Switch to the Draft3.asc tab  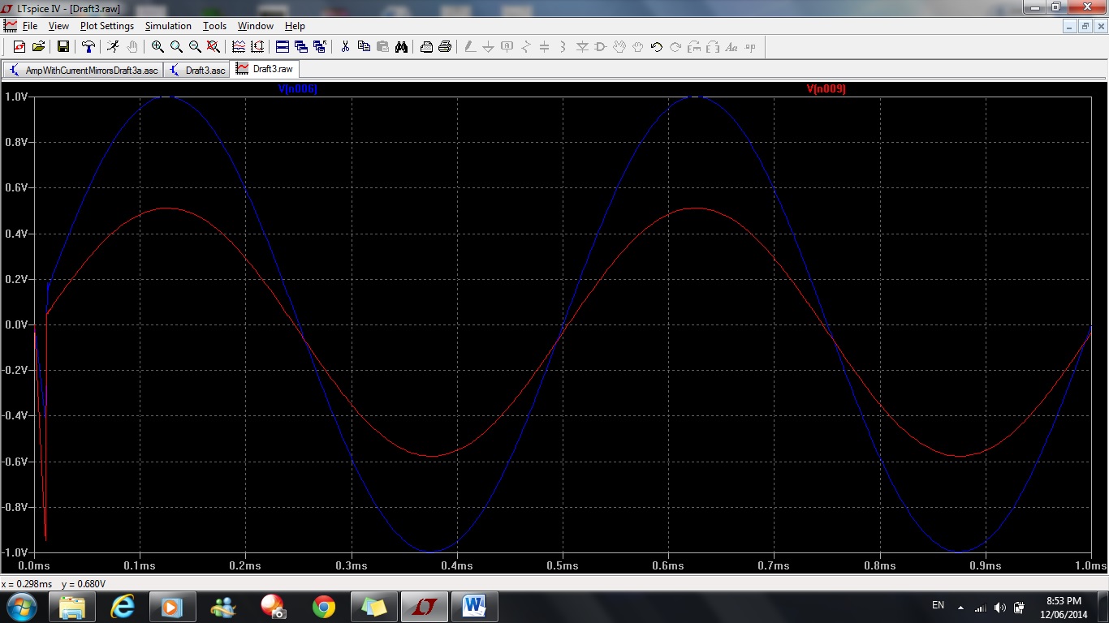[x=197, y=70]
